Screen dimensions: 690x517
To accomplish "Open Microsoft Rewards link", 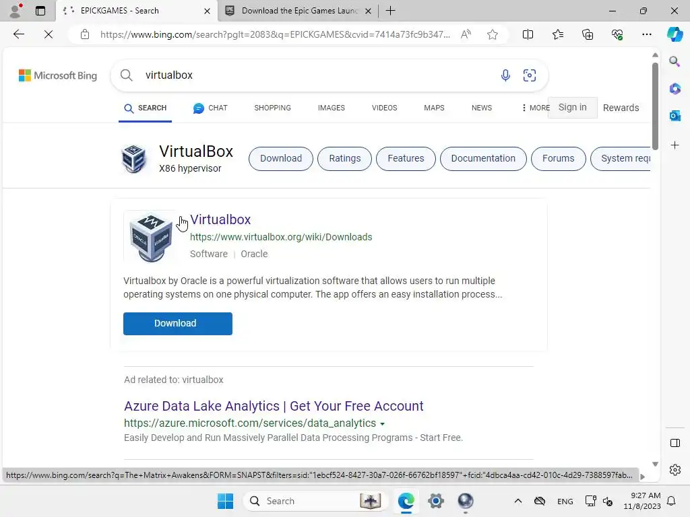I will point(621,108).
